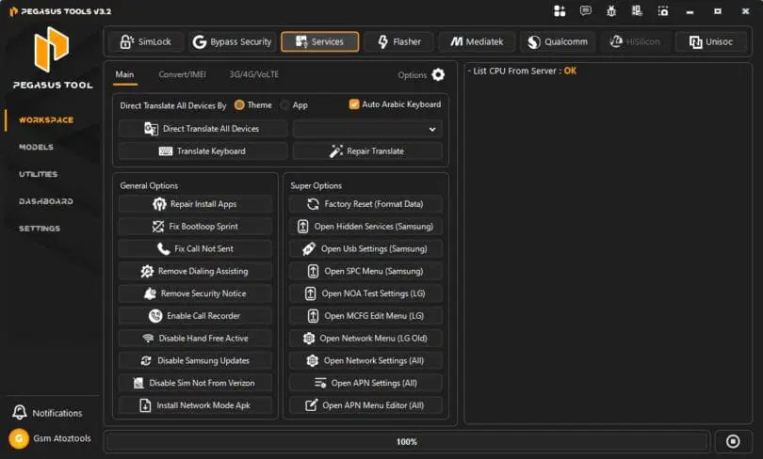Click Remove Dialing Assisting

coord(195,271)
